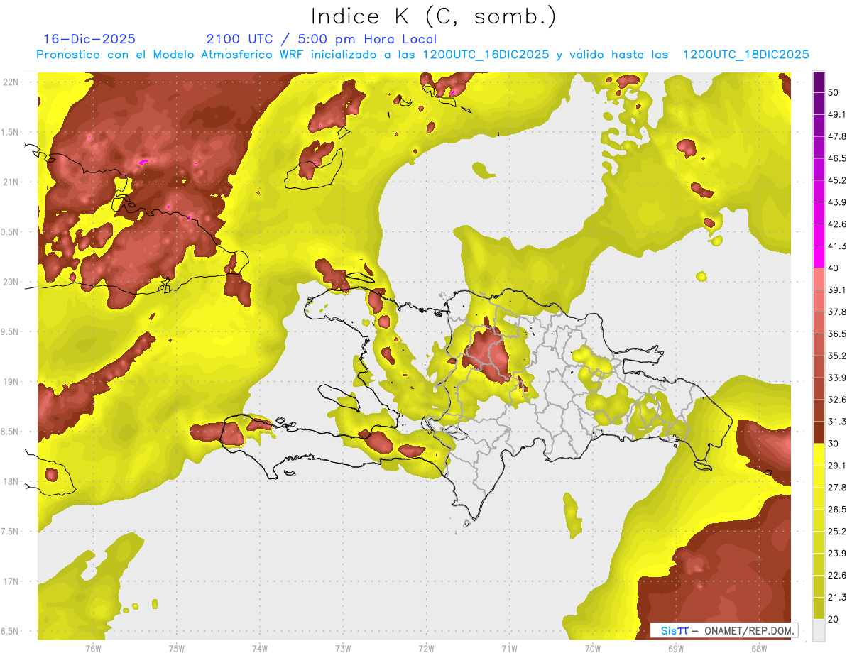Click the gray legend box below 20
852x658 pixels.
819,630
